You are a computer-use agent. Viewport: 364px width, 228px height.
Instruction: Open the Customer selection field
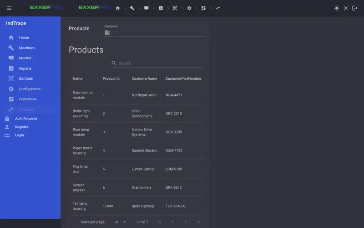(x=155, y=31)
